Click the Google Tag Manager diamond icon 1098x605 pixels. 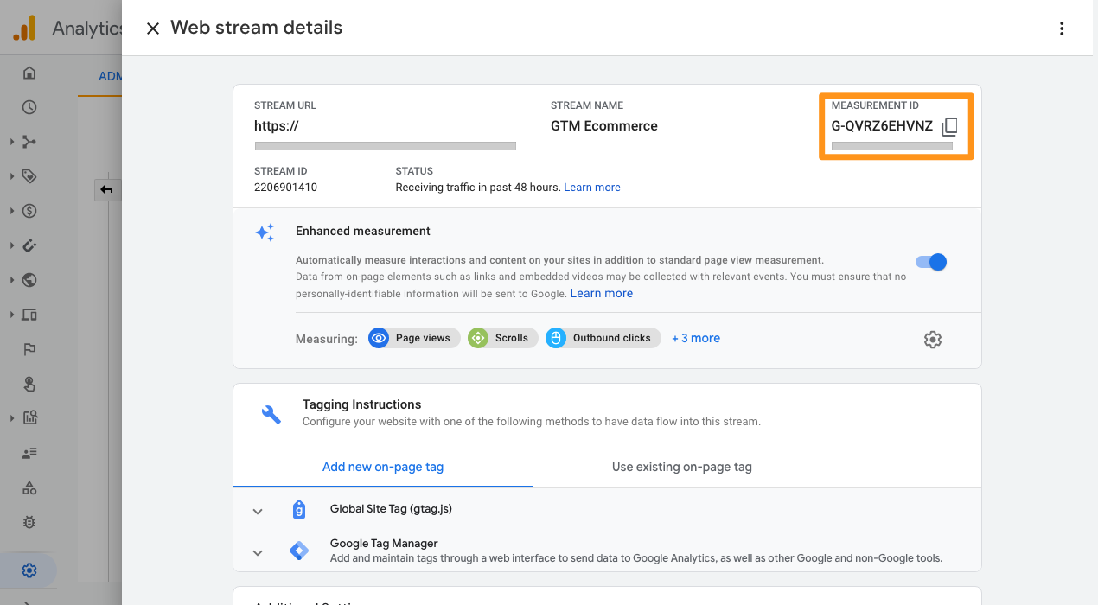pyautogui.click(x=299, y=551)
